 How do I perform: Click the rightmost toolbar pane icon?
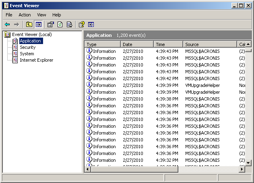pos(91,24)
